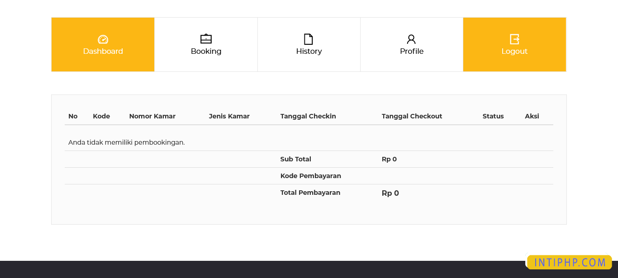This screenshot has width=618, height=278.
Task: Click the "No" column header
Action: click(x=73, y=116)
